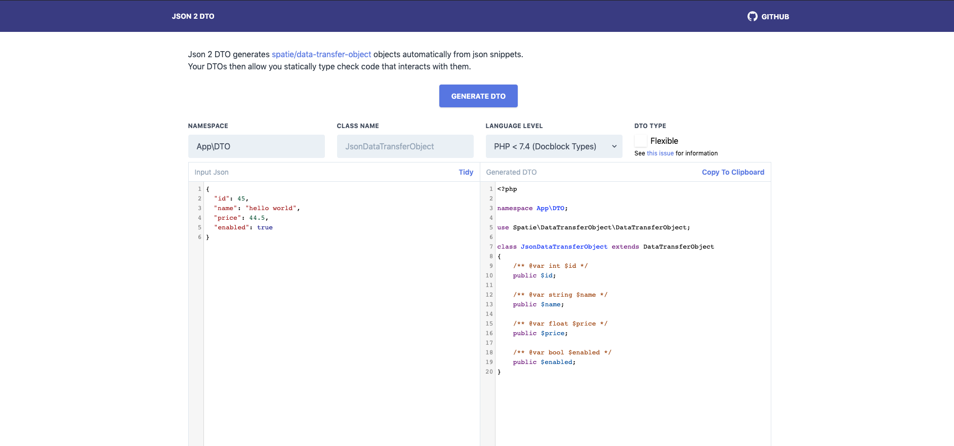Click the GitHub octocat icon
The image size is (954, 446).
[752, 16]
